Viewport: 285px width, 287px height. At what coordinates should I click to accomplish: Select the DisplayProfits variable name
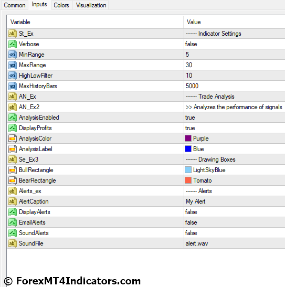[35, 128]
